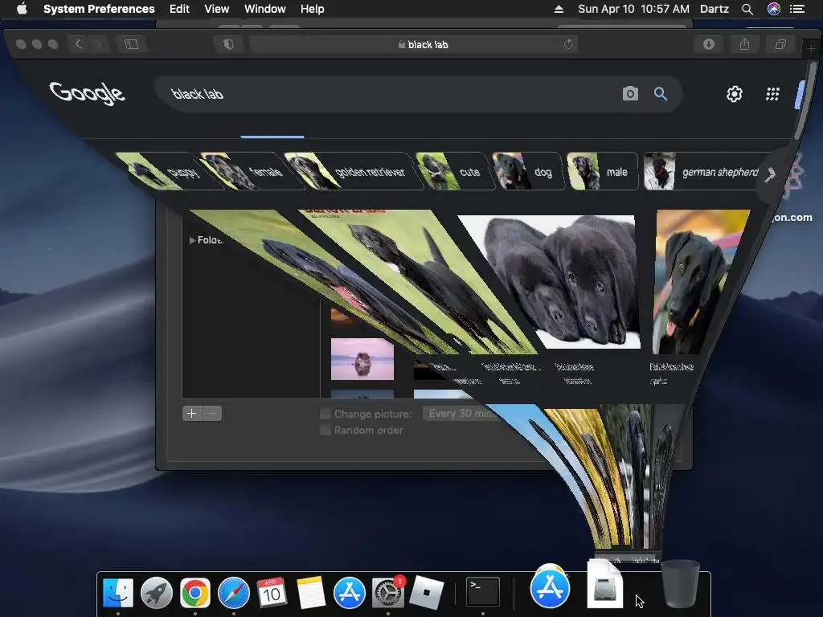Open App Store next to Notes
The image size is (823, 617).
coord(350,593)
